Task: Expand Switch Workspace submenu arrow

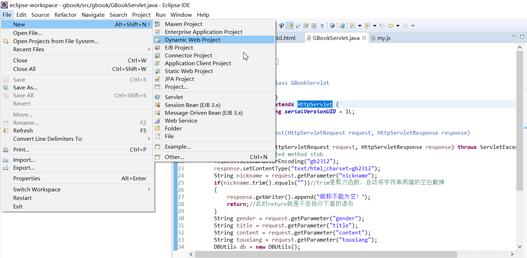Action: [x=149, y=189]
